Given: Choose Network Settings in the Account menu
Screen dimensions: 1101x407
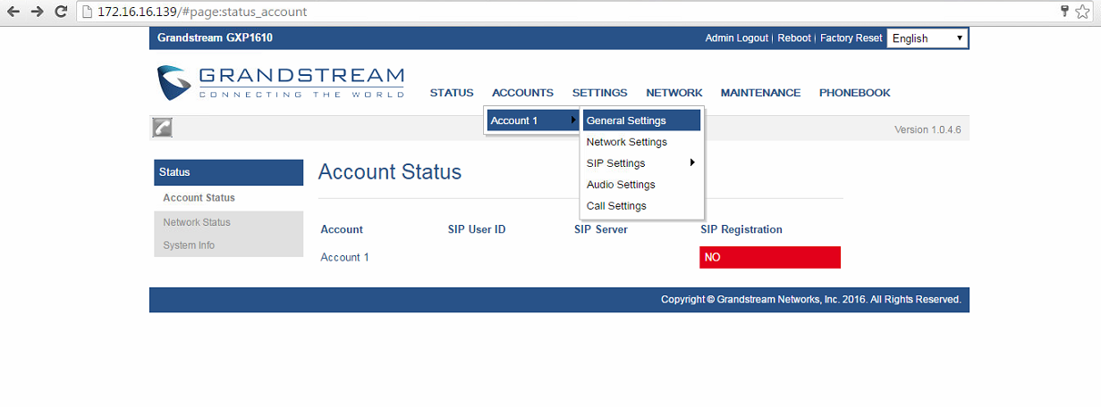Looking at the screenshot, I should pyautogui.click(x=641, y=142).
